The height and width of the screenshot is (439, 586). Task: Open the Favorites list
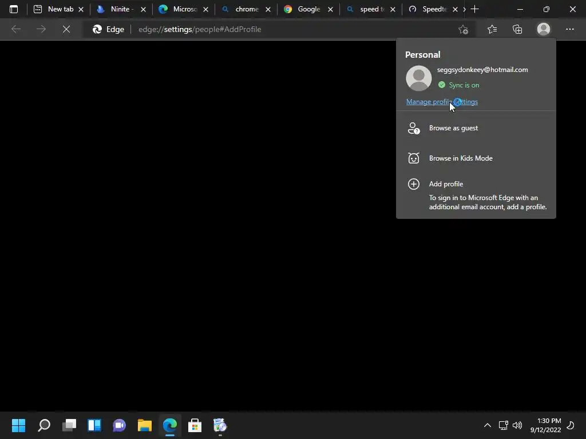pyautogui.click(x=492, y=29)
